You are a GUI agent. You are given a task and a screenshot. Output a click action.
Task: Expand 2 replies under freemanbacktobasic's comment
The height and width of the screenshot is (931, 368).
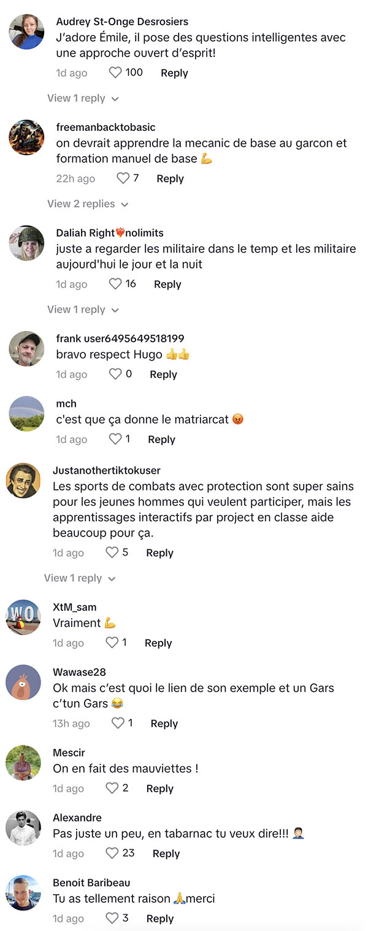pos(88,204)
